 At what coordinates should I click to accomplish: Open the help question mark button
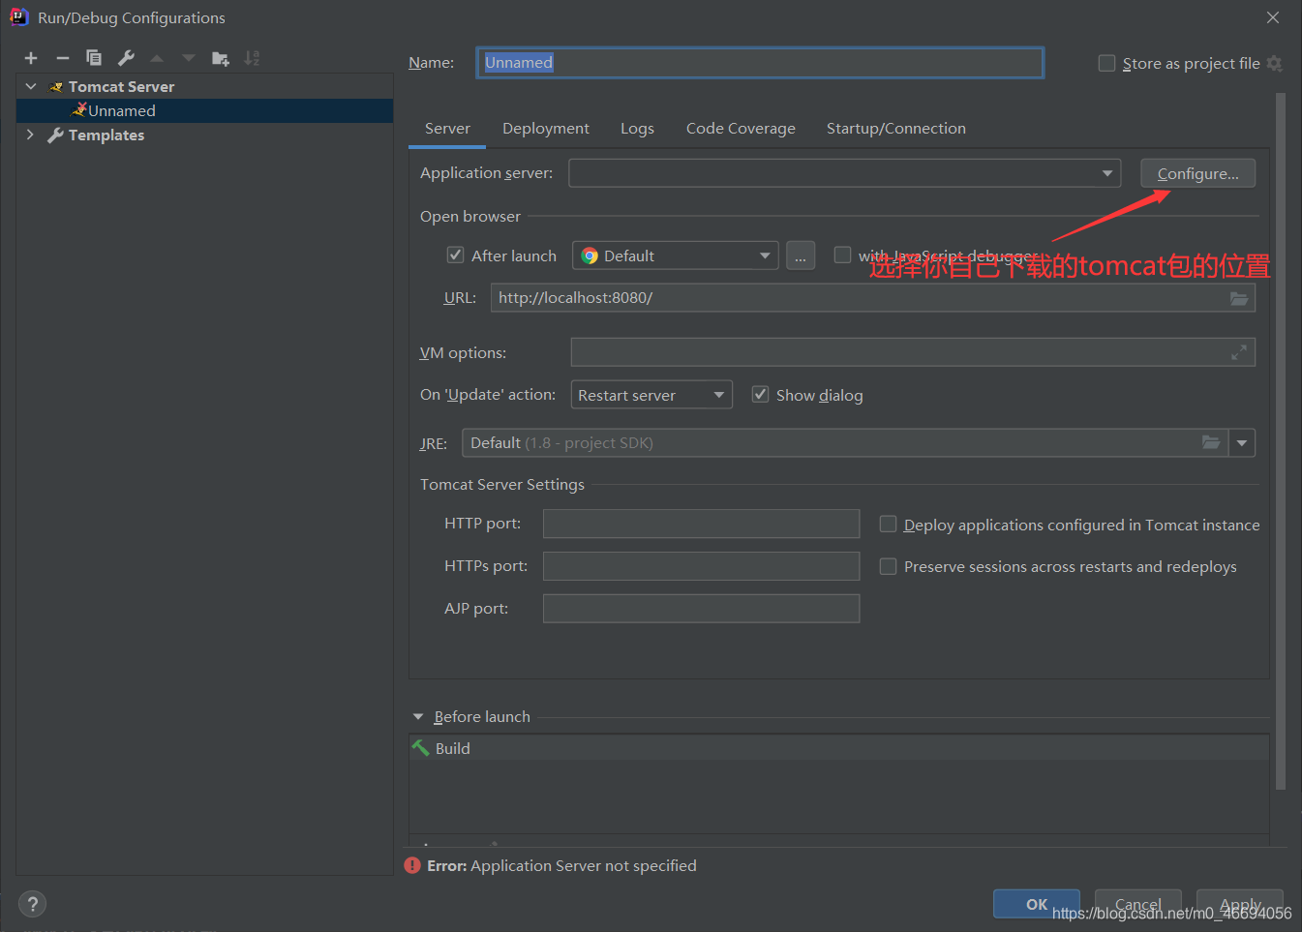(32, 904)
